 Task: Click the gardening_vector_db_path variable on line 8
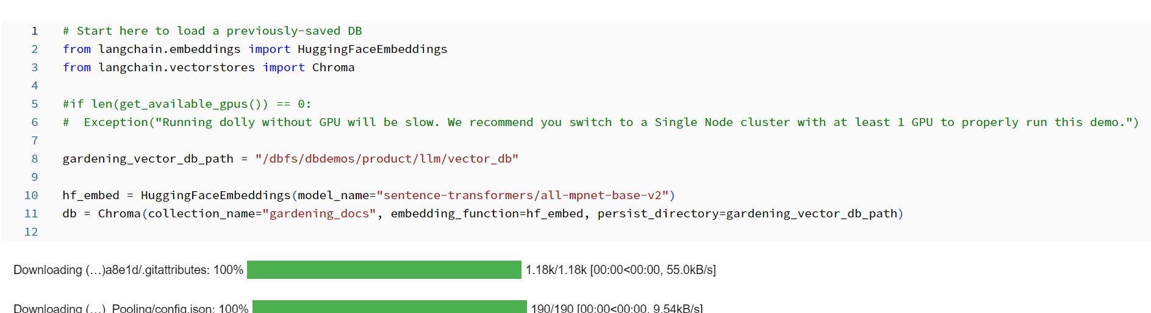148,159
